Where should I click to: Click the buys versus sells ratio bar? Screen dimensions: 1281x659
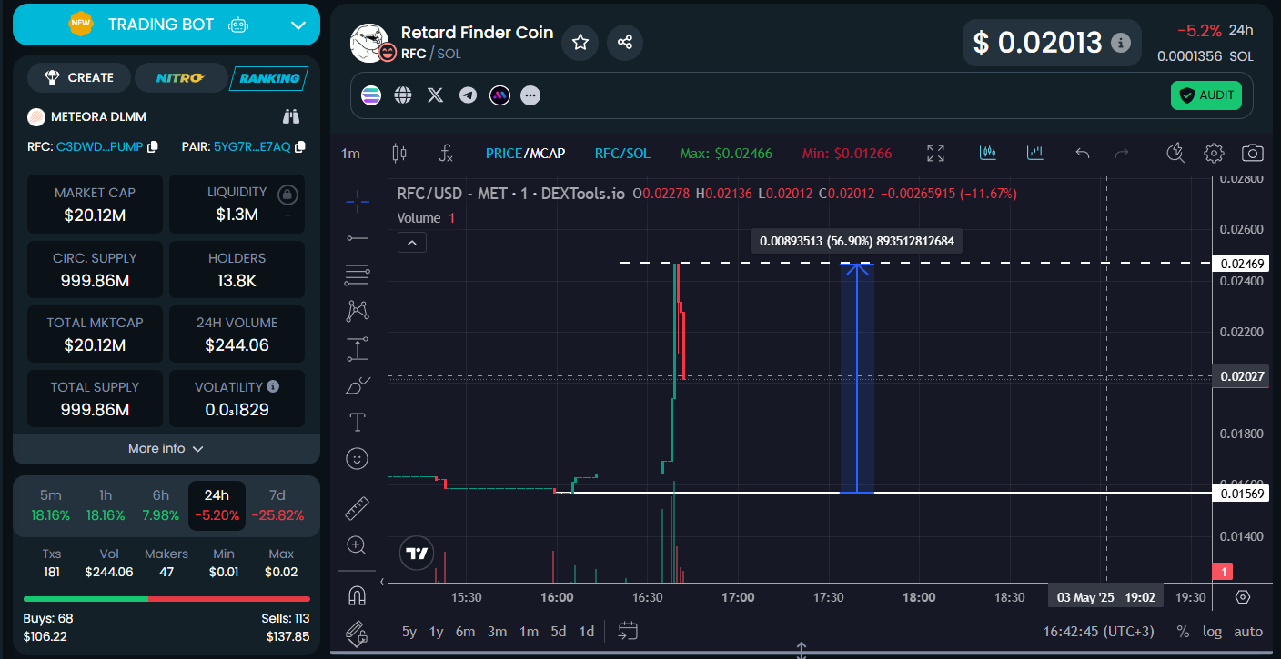[x=166, y=599]
